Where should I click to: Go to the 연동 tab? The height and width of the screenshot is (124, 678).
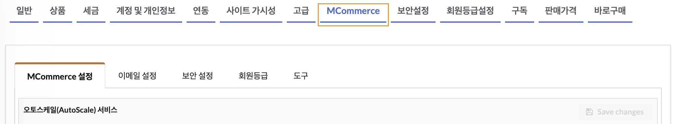click(201, 11)
